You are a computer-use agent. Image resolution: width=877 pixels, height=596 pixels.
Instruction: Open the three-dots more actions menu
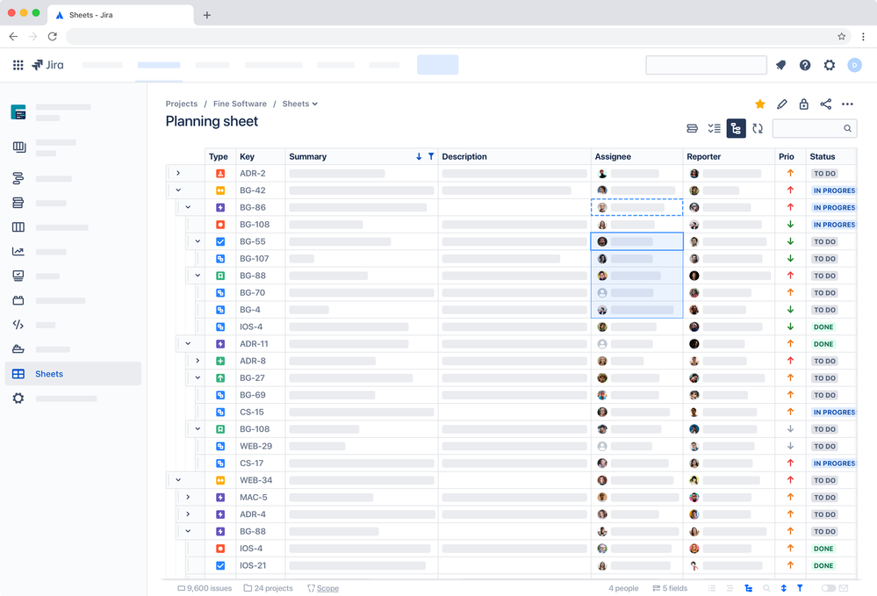847,104
